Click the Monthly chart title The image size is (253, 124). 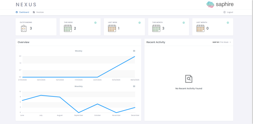(79, 86)
